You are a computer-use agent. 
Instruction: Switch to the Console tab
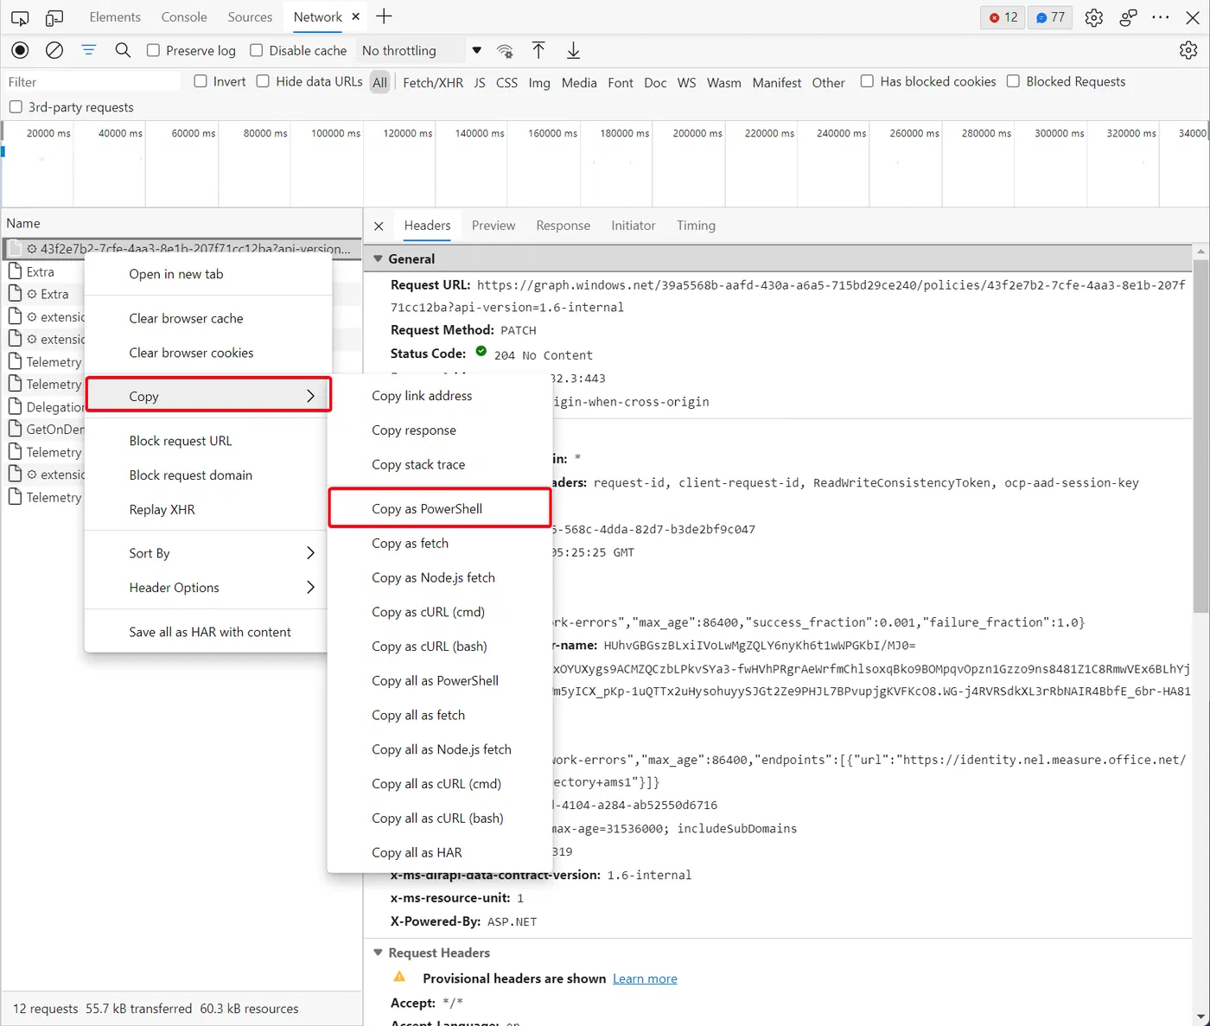tap(184, 17)
